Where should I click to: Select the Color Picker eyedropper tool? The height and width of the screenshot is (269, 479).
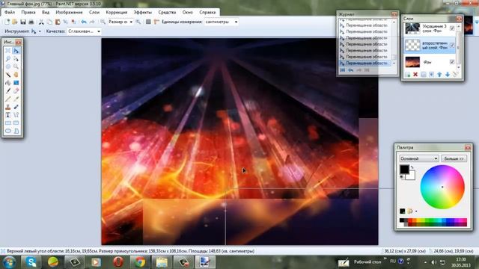coord(16,99)
